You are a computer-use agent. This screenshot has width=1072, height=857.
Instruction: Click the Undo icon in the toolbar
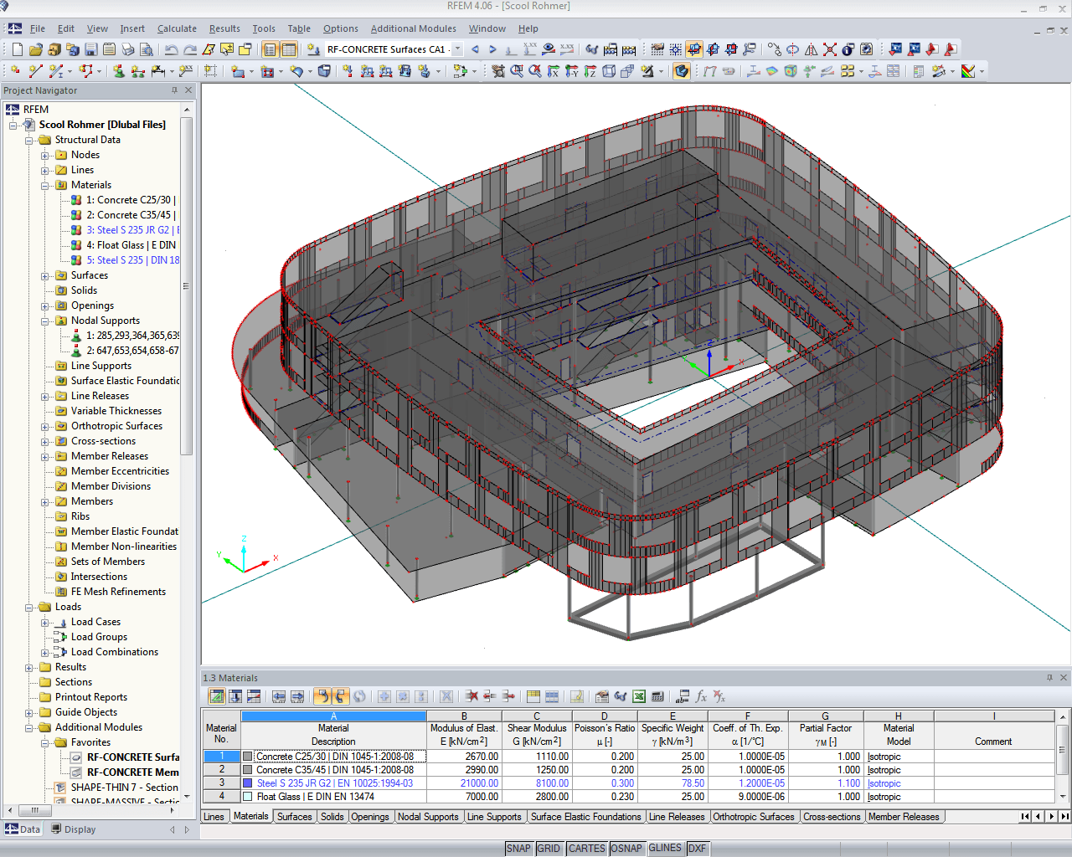171,49
